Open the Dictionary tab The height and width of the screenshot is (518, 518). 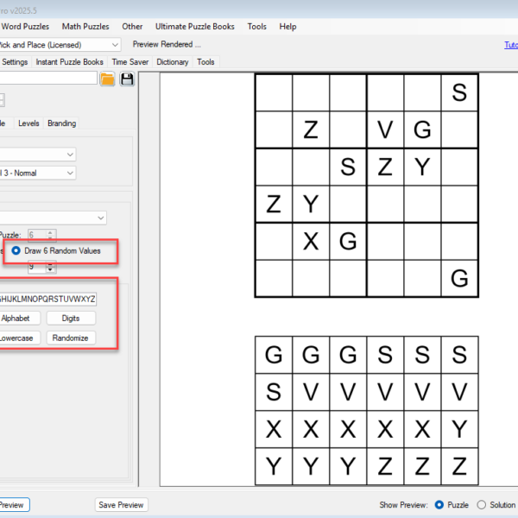pos(173,62)
